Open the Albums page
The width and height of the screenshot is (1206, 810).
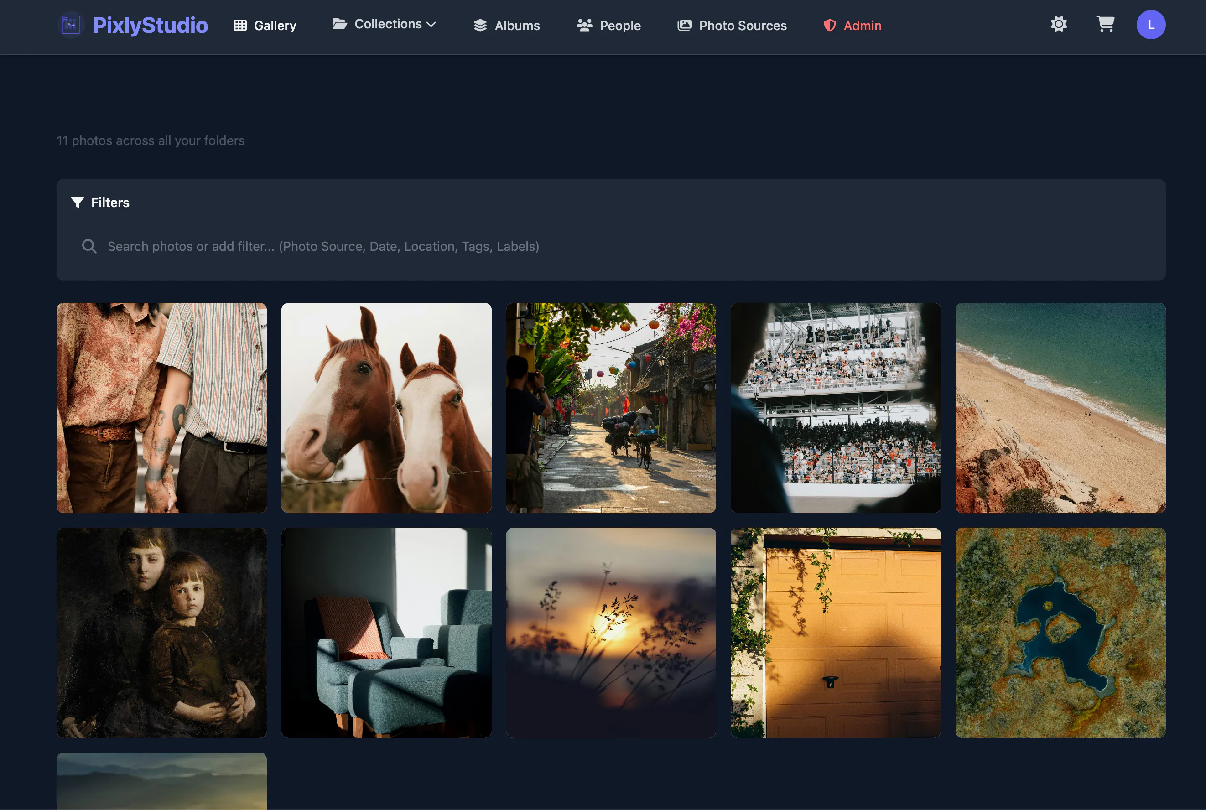pos(507,26)
